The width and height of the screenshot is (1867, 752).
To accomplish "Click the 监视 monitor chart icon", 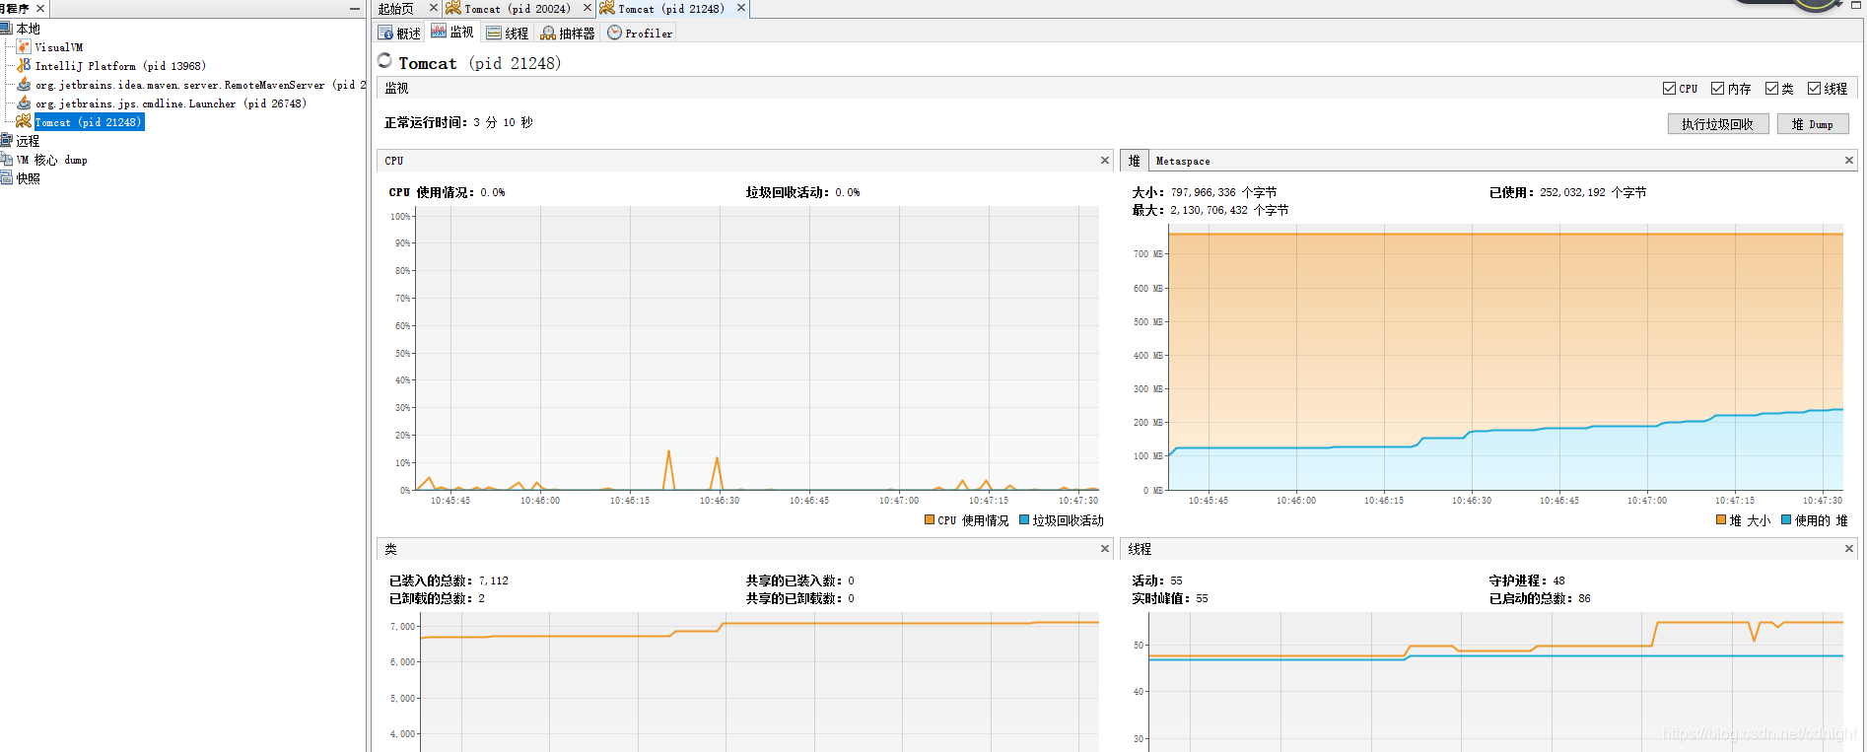I will tap(439, 32).
